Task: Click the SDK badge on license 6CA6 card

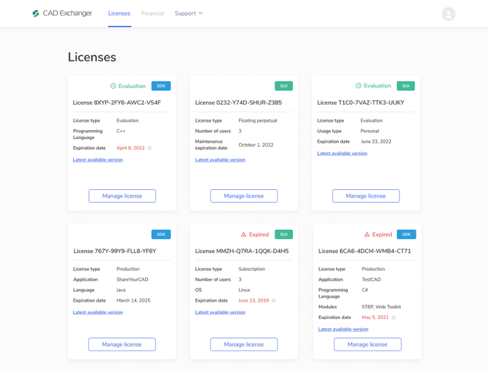Action: (x=406, y=234)
